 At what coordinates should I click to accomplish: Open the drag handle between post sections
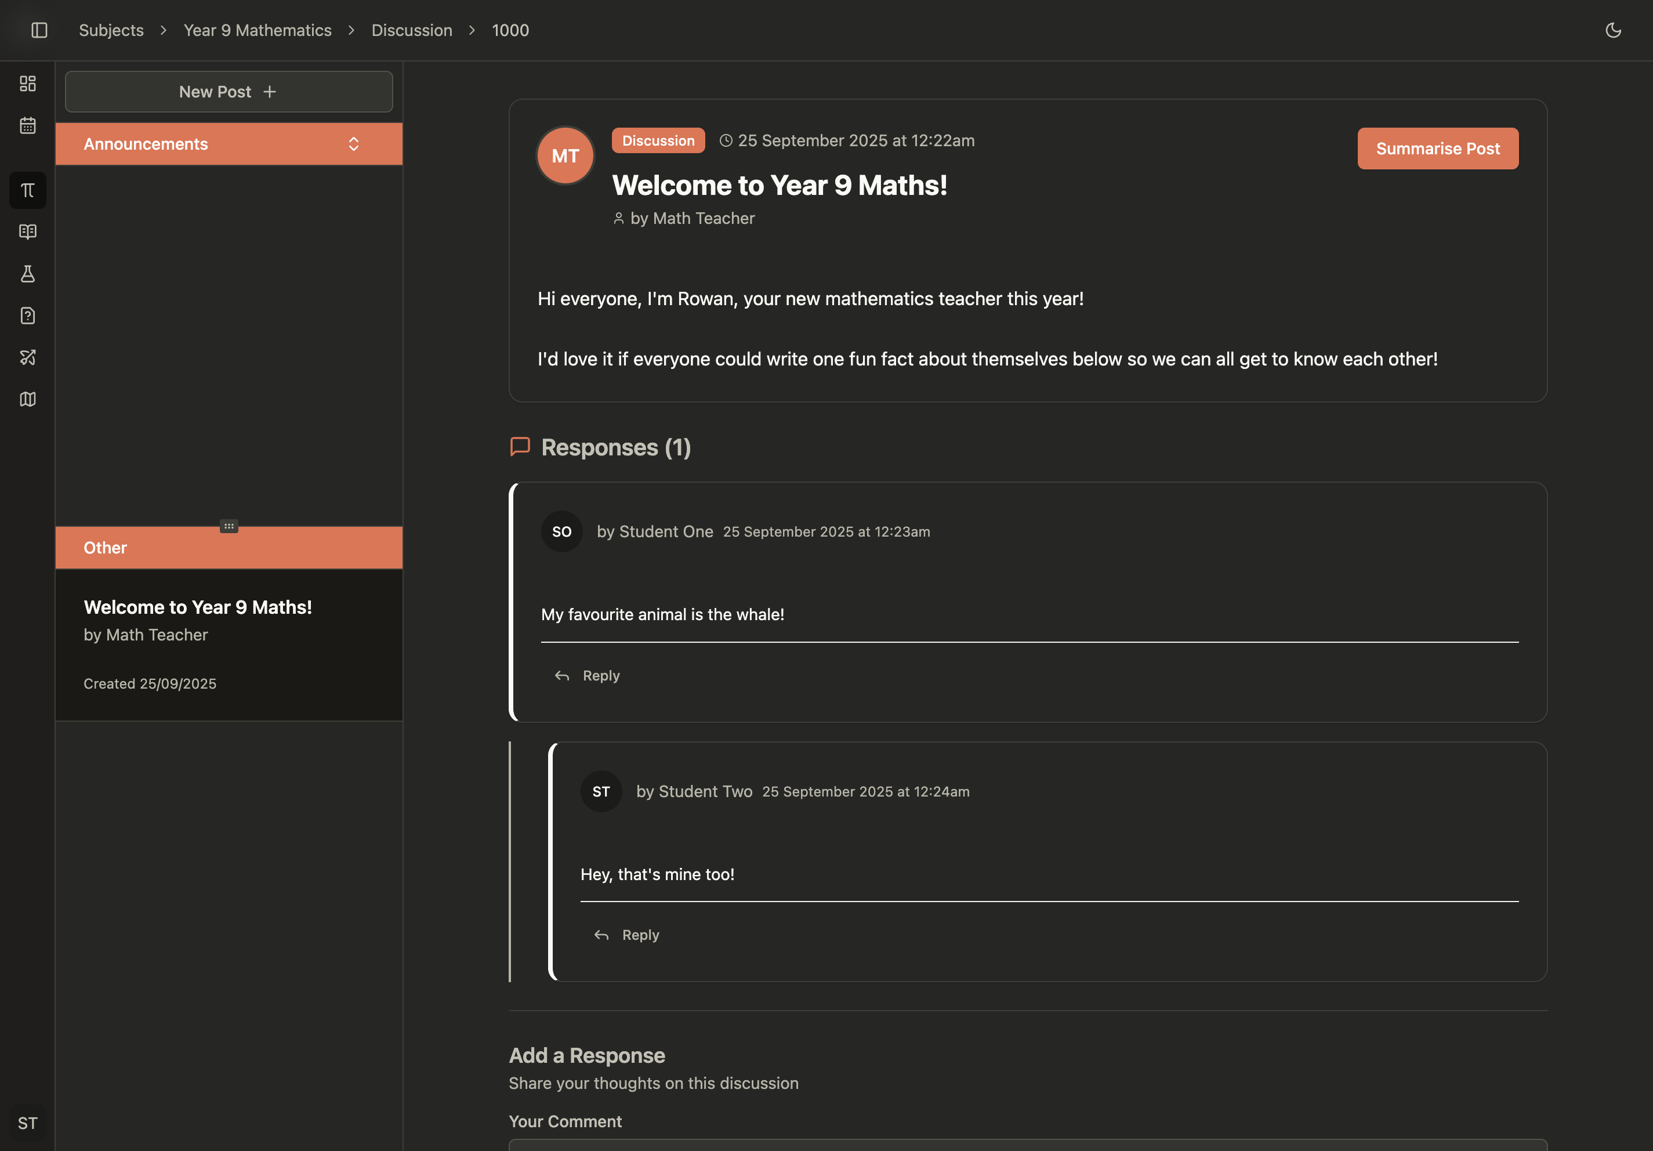[228, 526]
